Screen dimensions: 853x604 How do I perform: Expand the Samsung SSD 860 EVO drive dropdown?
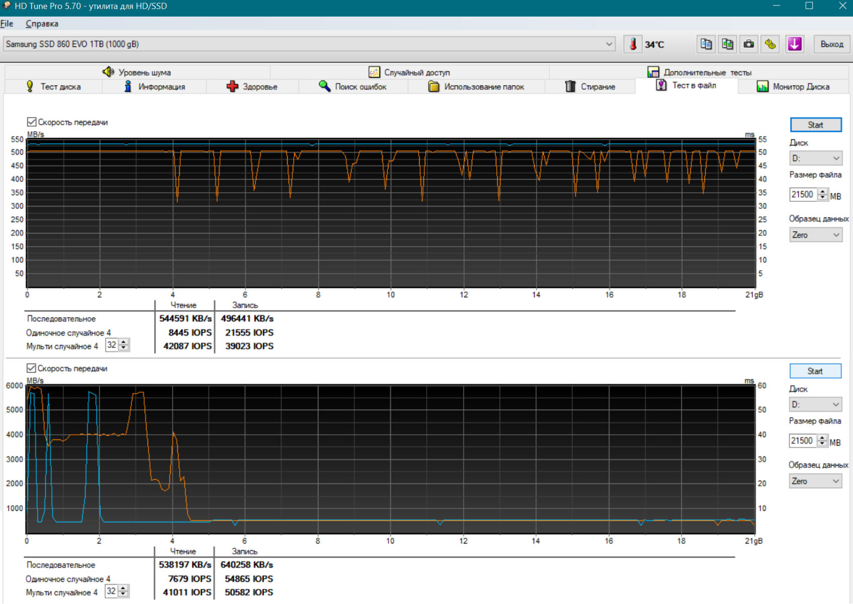609,44
